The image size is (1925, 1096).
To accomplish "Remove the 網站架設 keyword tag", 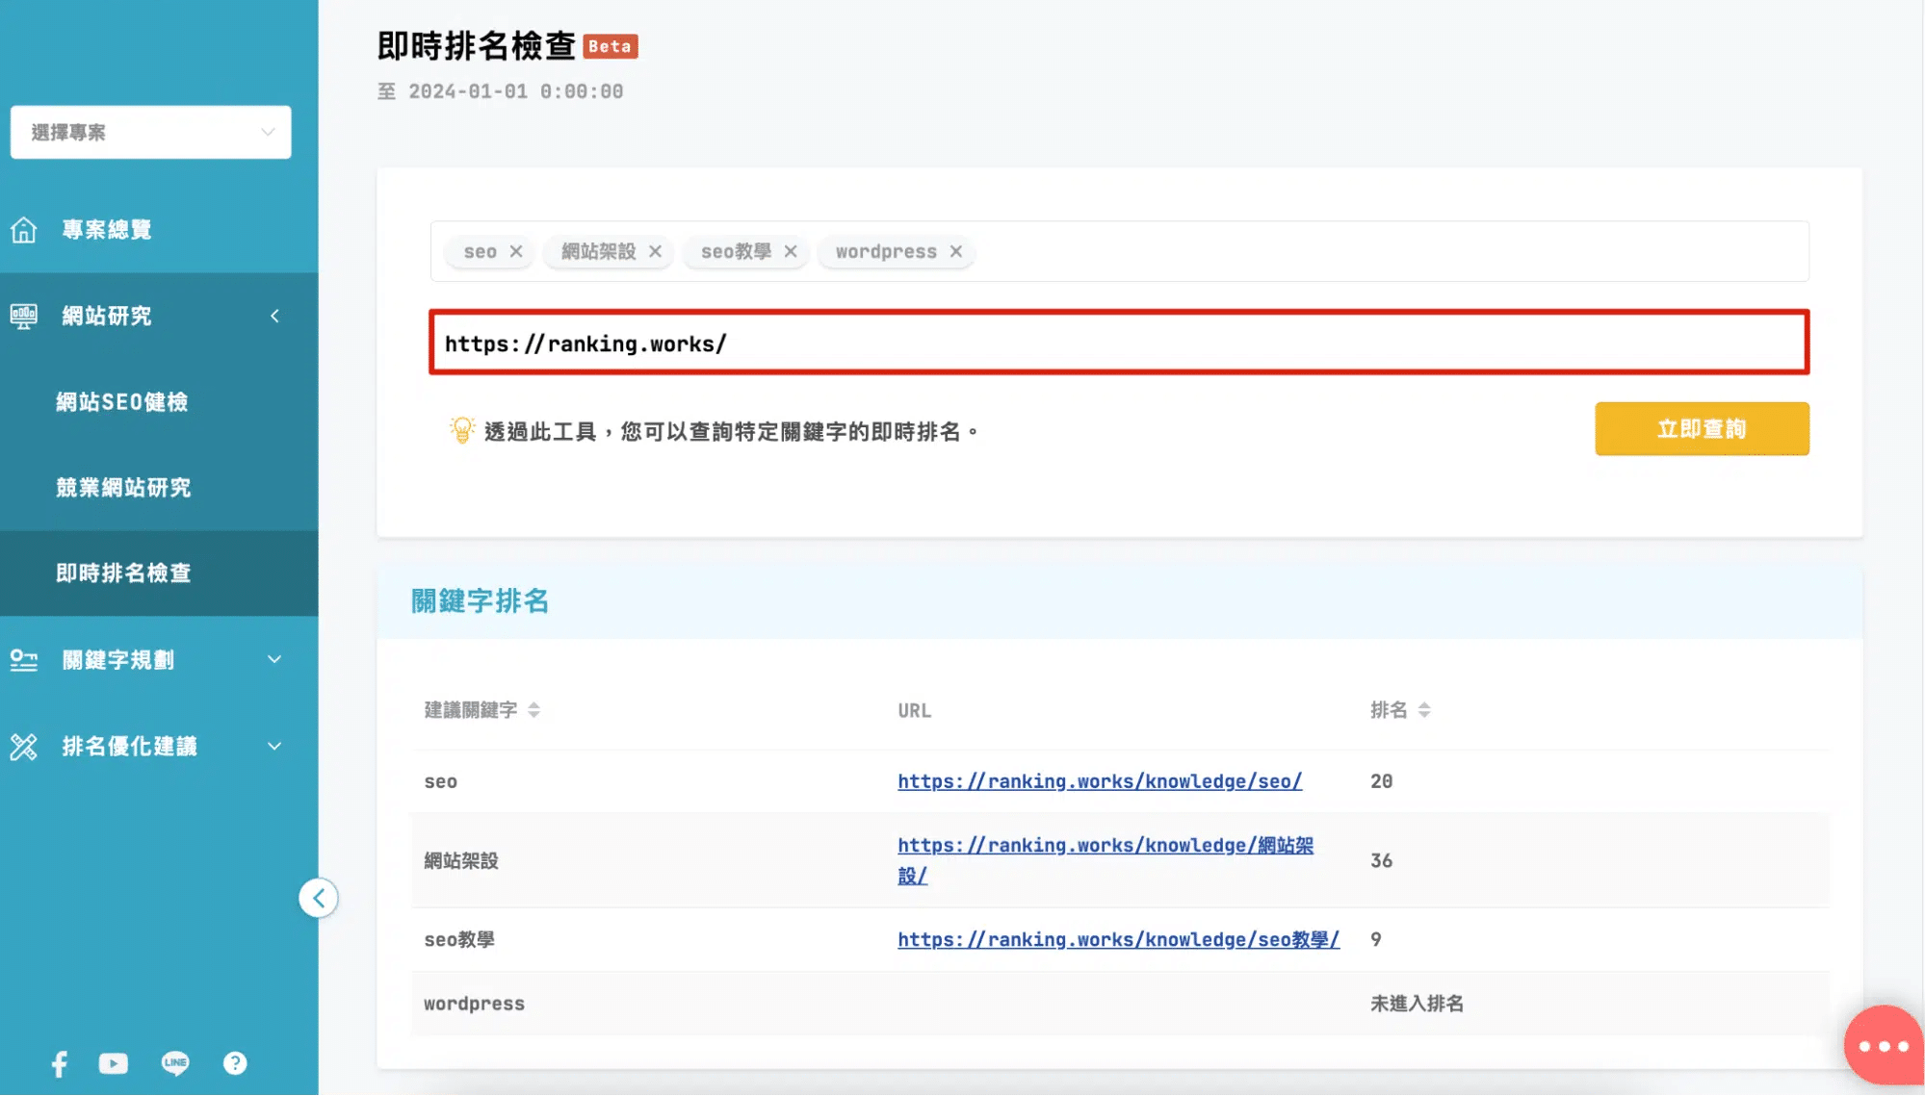I will point(655,251).
